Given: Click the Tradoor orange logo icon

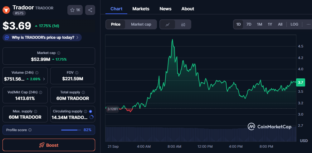Looking at the screenshot, I should click(6, 10).
